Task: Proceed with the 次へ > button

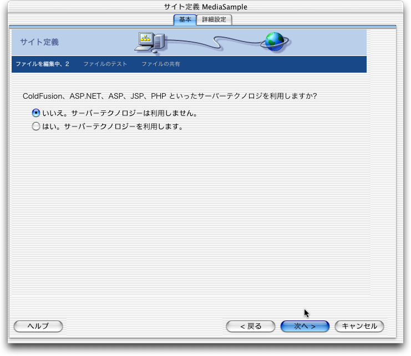Action: click(305, 326)
